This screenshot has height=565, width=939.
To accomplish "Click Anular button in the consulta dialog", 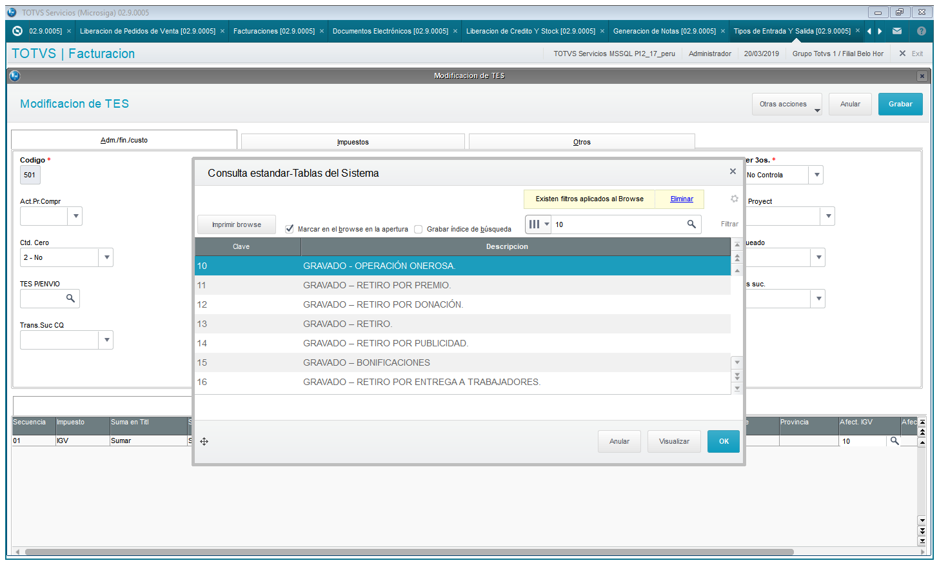I will (x=619, y=441).
